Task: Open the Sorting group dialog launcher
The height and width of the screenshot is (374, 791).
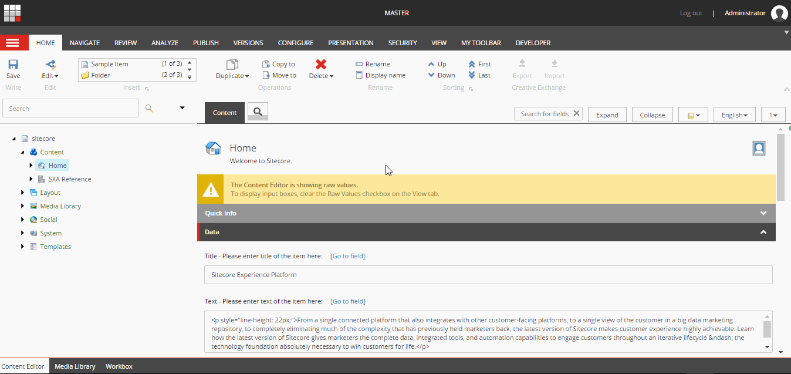Action: tap(471, 89)
